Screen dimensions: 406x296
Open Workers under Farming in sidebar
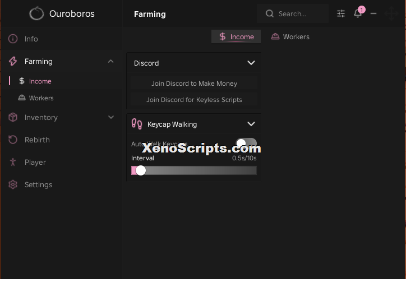(x=61, y=98)
